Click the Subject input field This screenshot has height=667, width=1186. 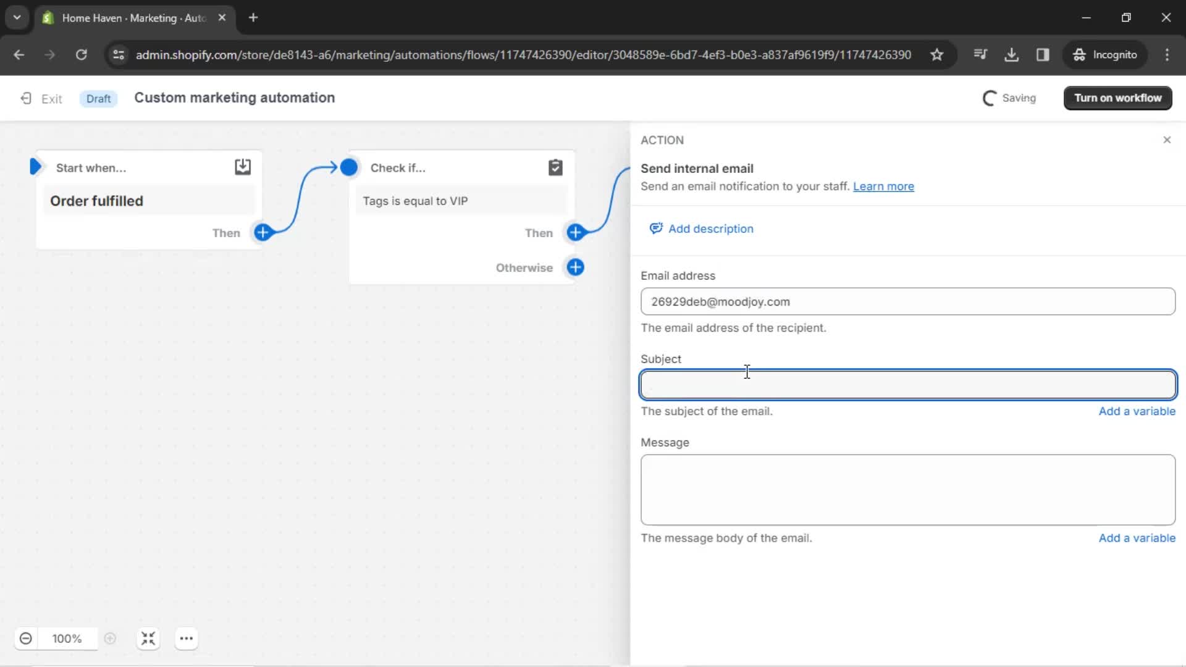click(x=907, y=384)
